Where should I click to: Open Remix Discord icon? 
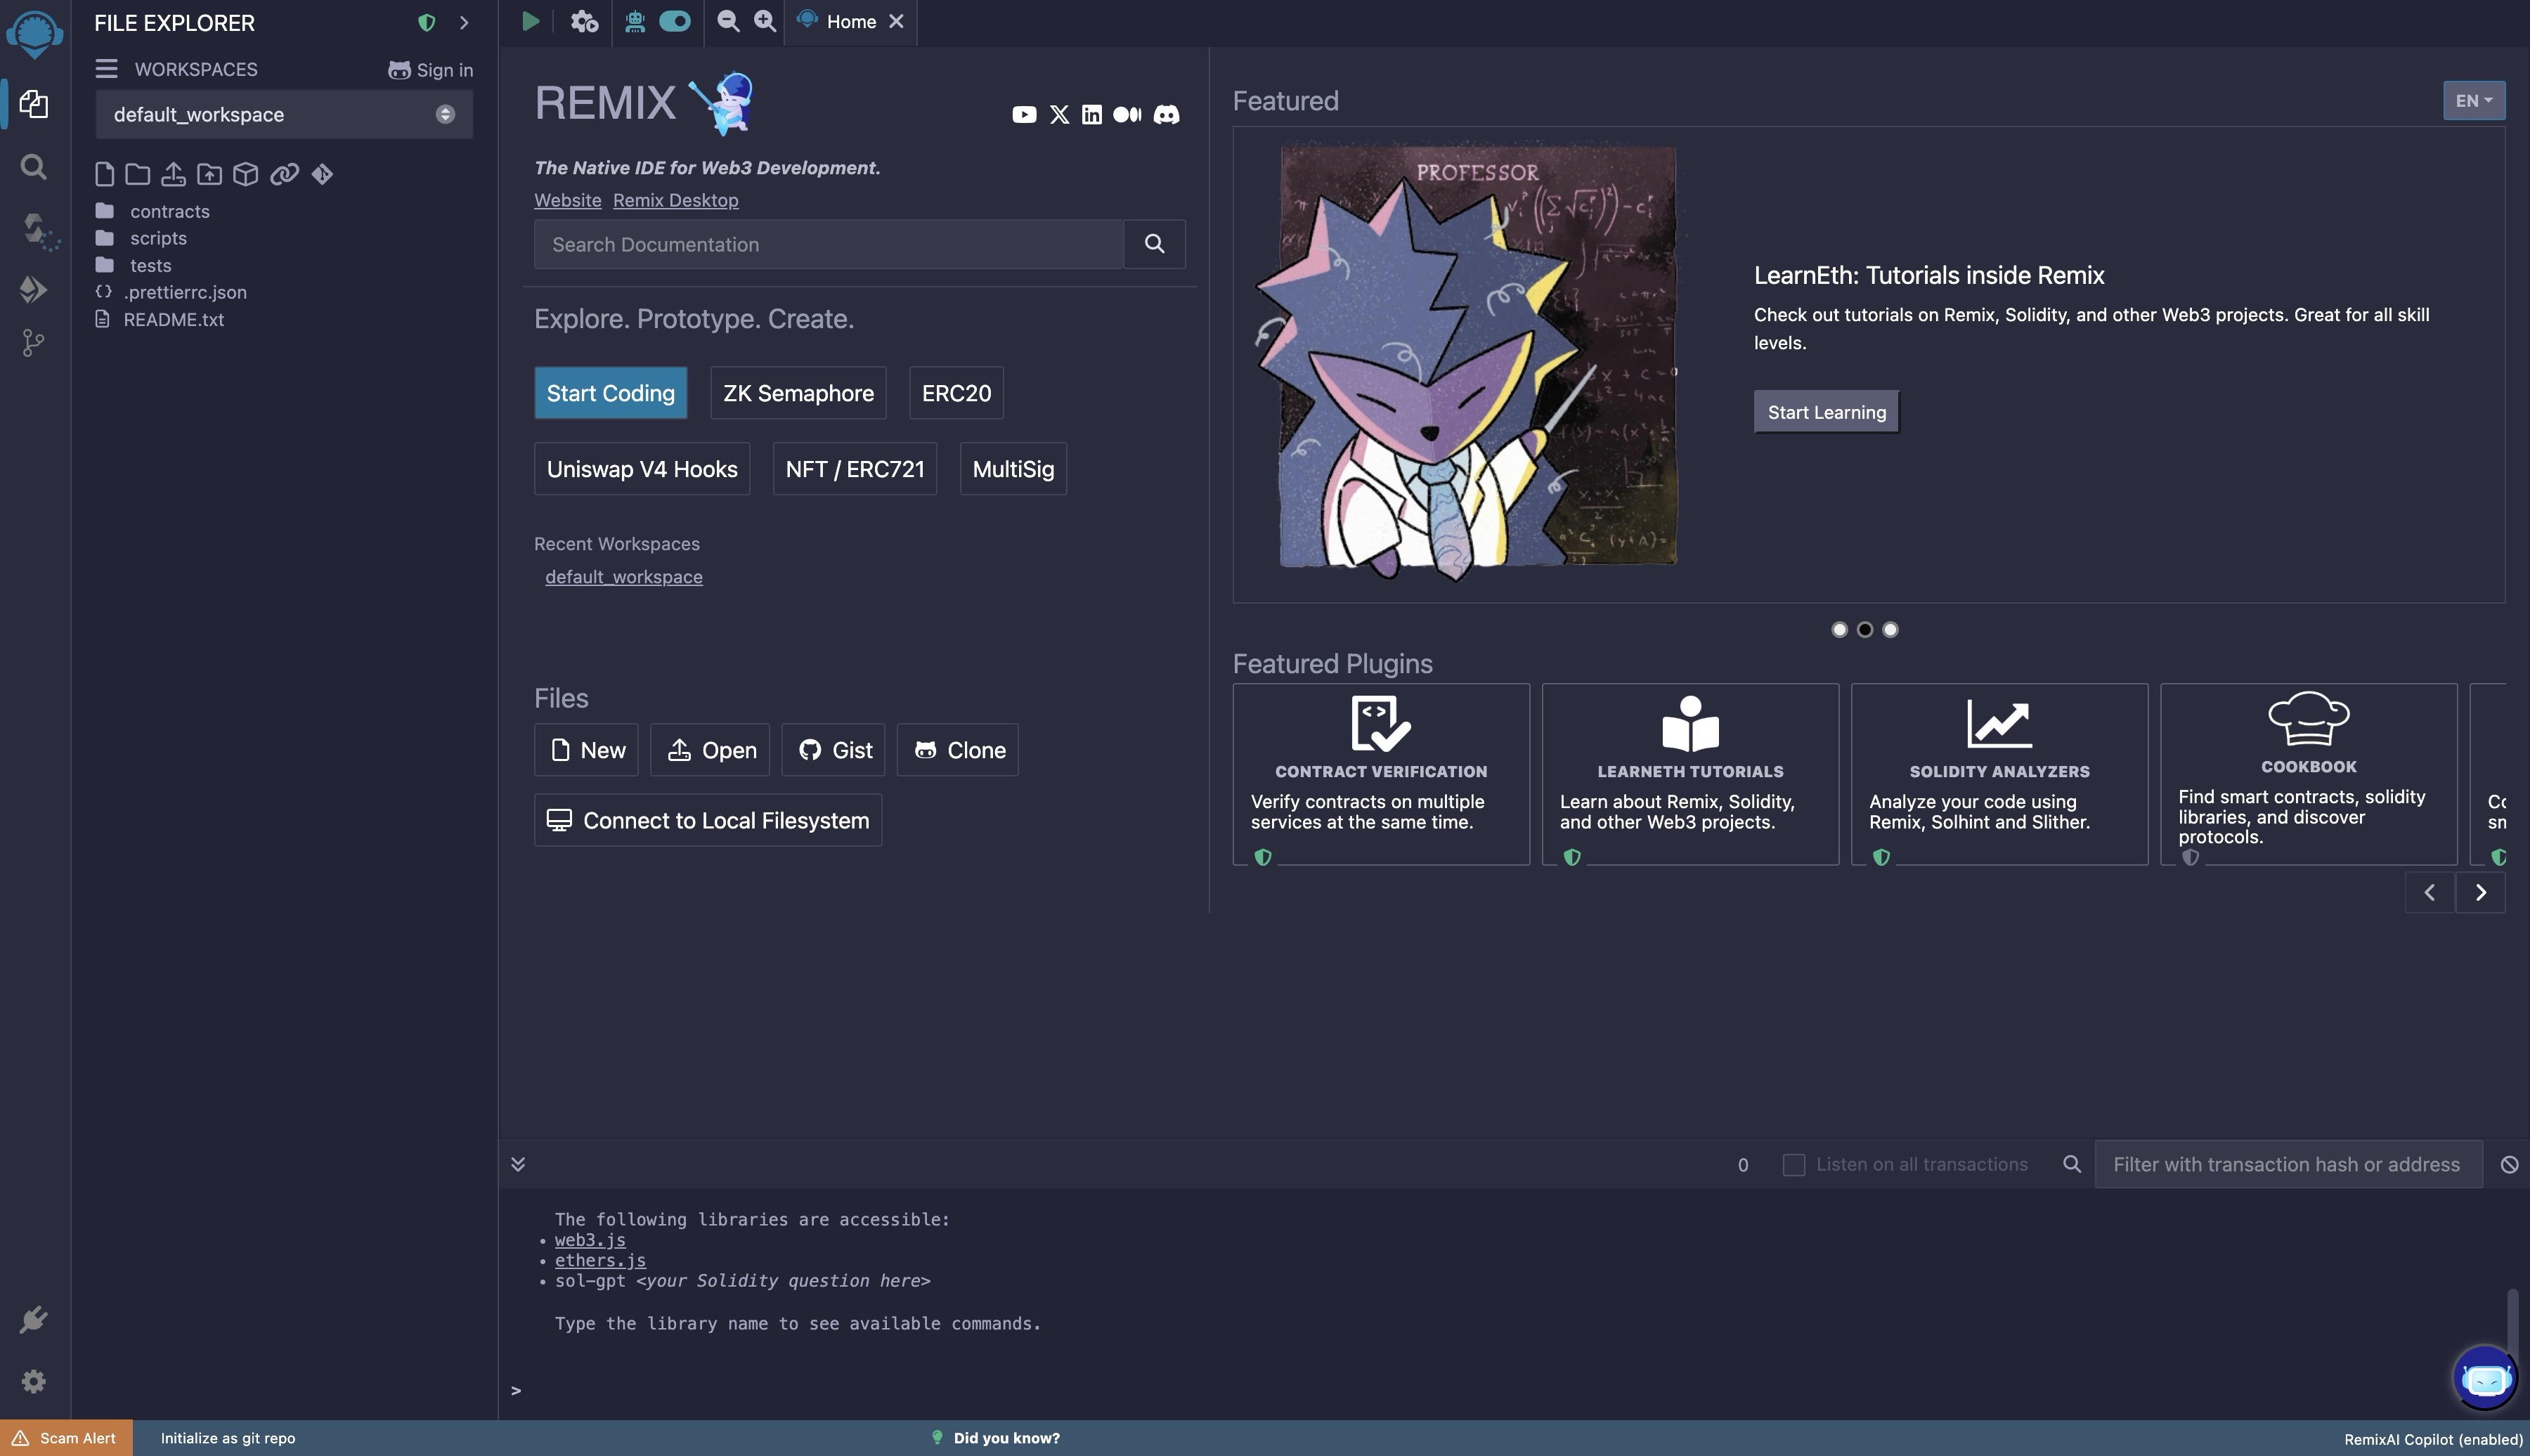click(1166, 115)
